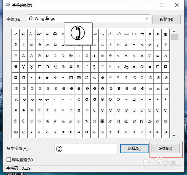Click the scrollbar thumb of the grid
187x175 pixels.
point(174,37)
